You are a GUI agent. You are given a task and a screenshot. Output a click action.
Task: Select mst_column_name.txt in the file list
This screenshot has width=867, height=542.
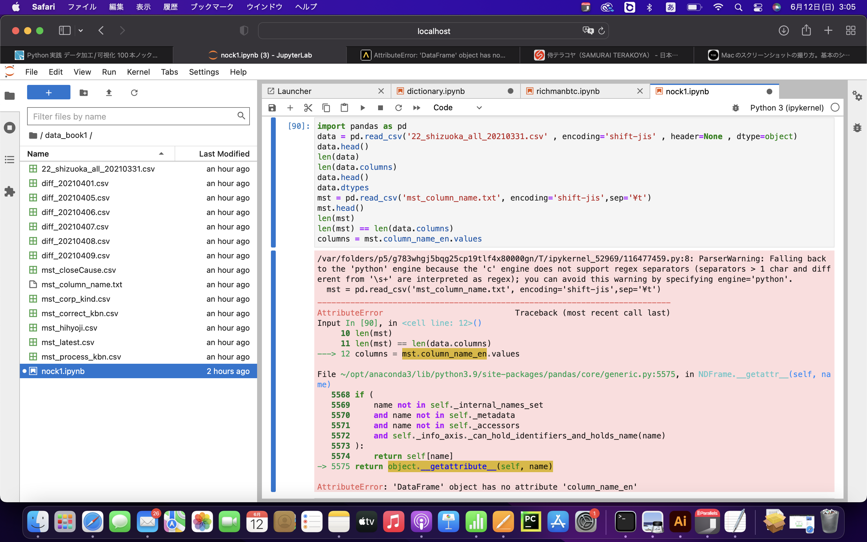pyautogui.click(x=139, y=284)
